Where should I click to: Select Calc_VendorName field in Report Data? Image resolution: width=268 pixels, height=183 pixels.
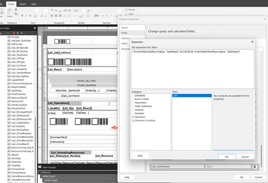point(21,73)
